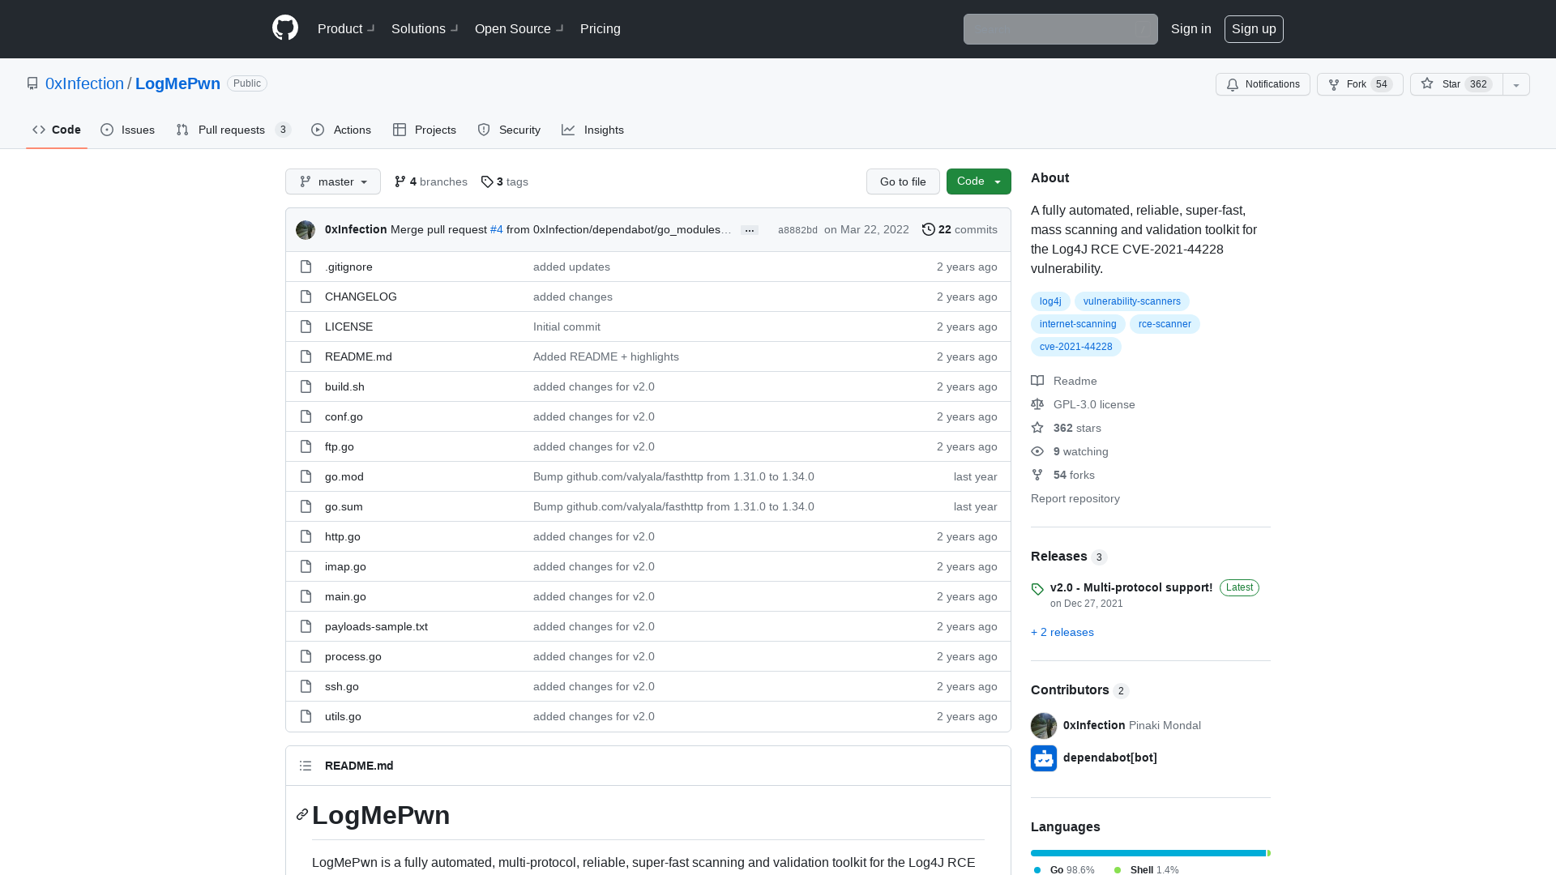
Task: Click the commit history clock icon
Action: tap(929, 229)
